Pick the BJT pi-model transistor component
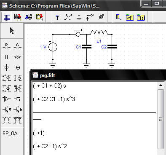The height and width of the screenshot is (155, 166). click(x=6, y=110)
